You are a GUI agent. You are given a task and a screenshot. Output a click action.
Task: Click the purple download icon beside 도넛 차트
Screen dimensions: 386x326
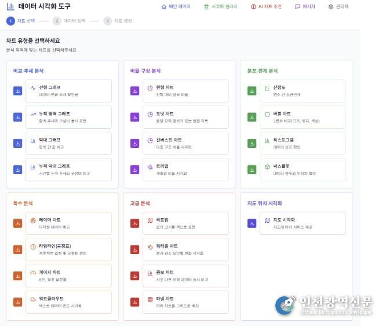coord(134,117)
